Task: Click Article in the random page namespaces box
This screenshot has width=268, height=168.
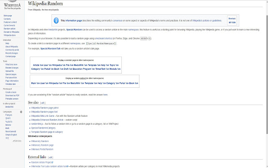Action: [x=36, y=65]
